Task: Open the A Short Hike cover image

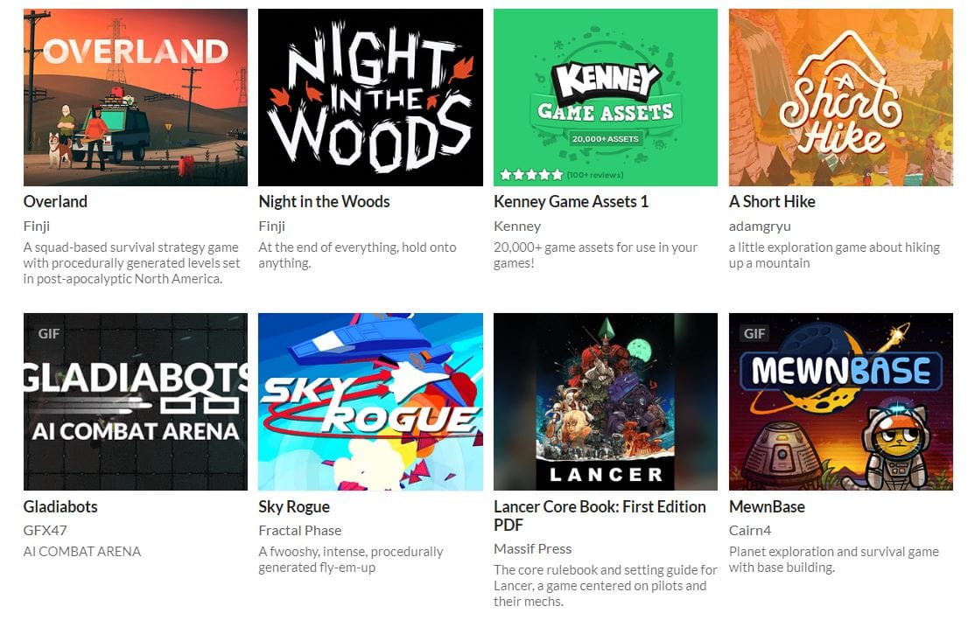Action: pyautogui.click(x=841, y=97)
